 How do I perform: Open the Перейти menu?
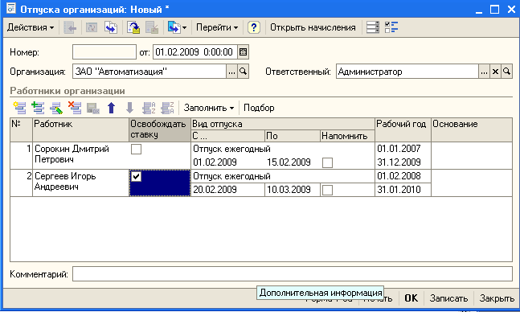click(217, 27)
